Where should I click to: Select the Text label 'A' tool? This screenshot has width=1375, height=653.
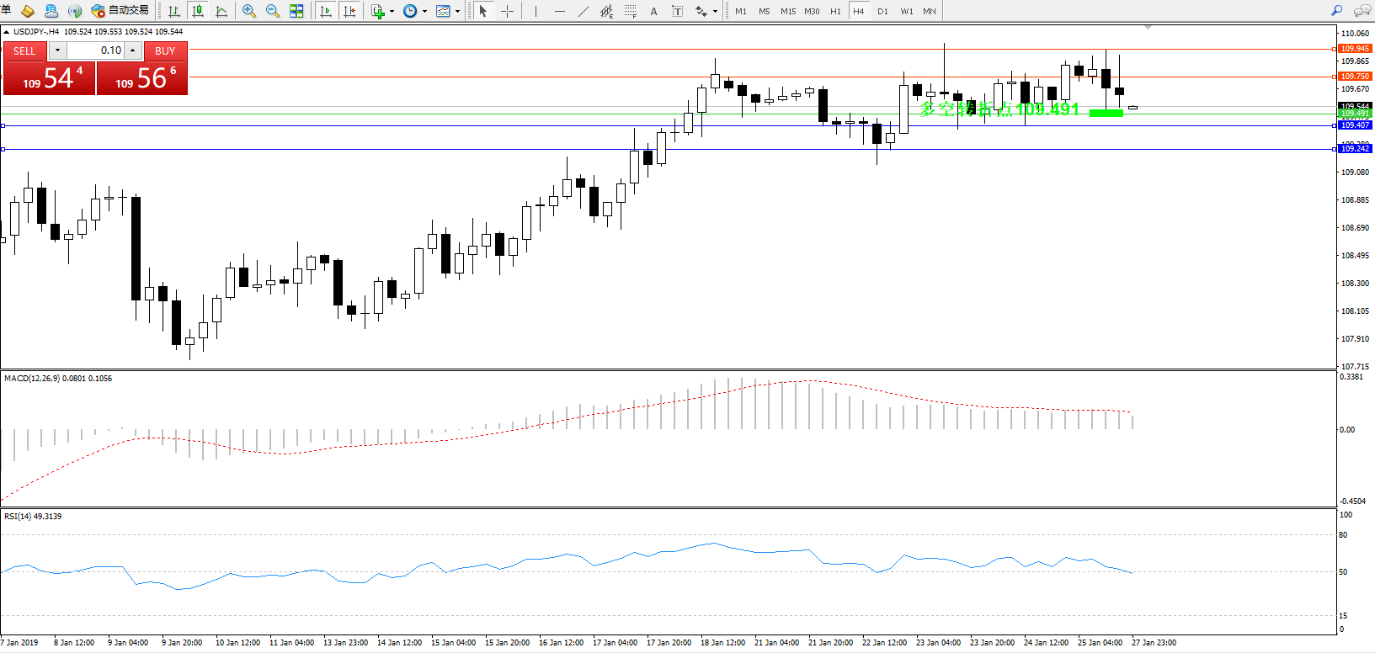[x=654, y=11]
